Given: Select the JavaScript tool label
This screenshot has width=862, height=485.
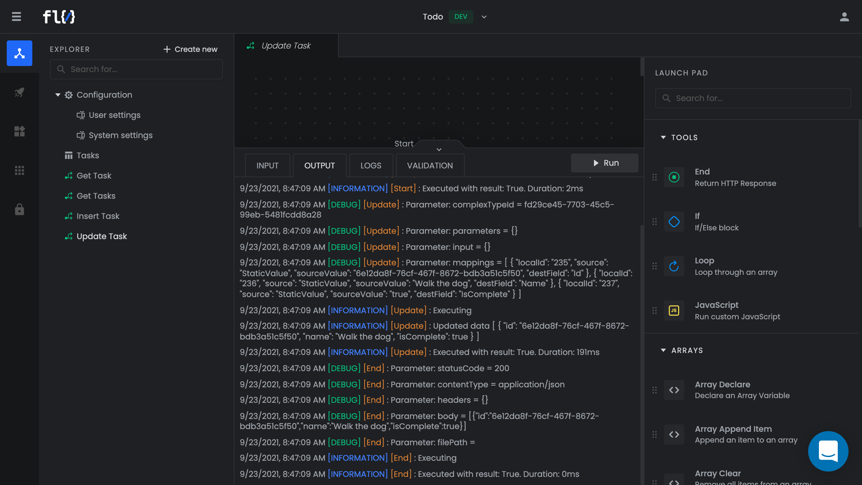Looking at the screenshot, I should pos(717,305).
